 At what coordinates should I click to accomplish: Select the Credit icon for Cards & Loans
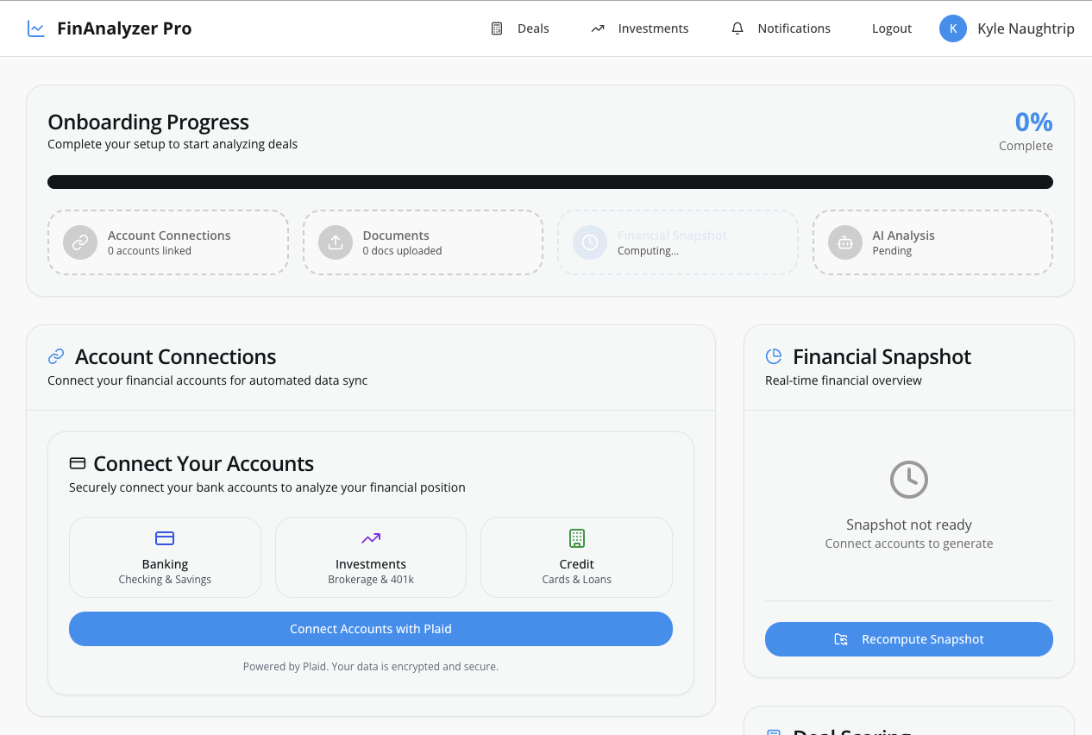pos(576,537)
